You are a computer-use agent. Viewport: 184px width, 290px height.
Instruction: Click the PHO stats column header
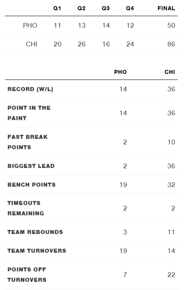tap(120, 72)
